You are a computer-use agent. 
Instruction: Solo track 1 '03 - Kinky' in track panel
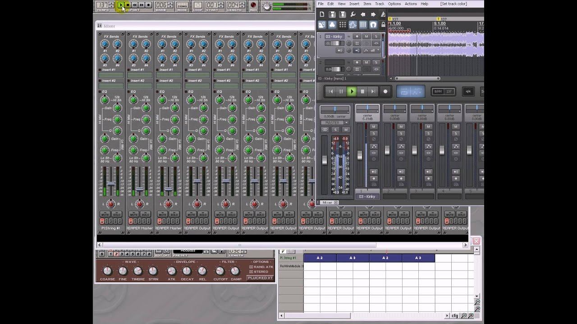pyautogui.click(x=376, y=36)
